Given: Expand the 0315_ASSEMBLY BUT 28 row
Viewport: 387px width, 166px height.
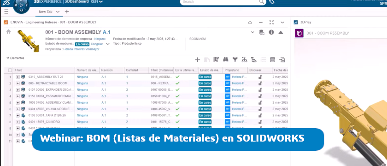Looking at the screenshot, I should tap(18, 77).
